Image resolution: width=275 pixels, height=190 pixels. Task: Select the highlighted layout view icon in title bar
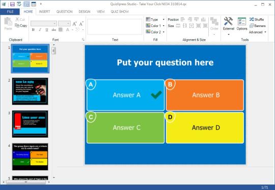26,4
